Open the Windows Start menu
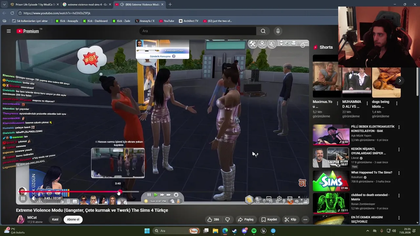This screenshot has height=236, width=420. pos(147,231)
